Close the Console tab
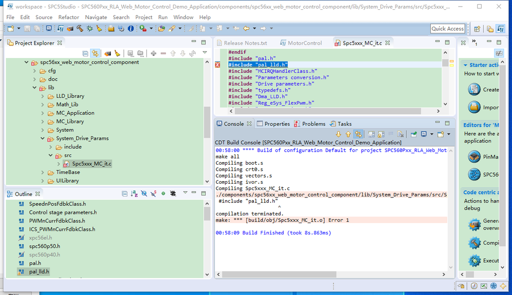This screenshot has height=295, width=512. point(249,124)
